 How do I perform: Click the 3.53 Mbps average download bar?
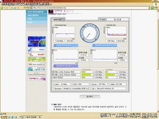87,72
